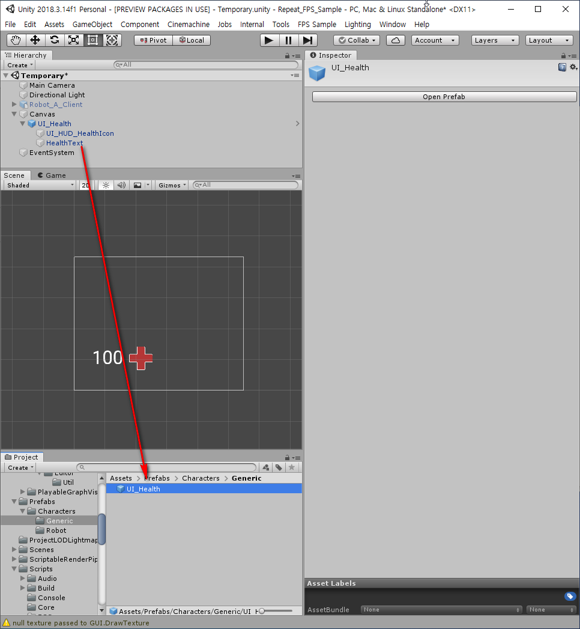Select the Move tool
The width and height of the screenshot is (580, 629).
(x=35, y=40)
